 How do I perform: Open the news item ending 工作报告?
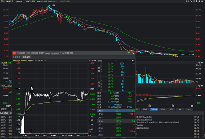[167, 125]
